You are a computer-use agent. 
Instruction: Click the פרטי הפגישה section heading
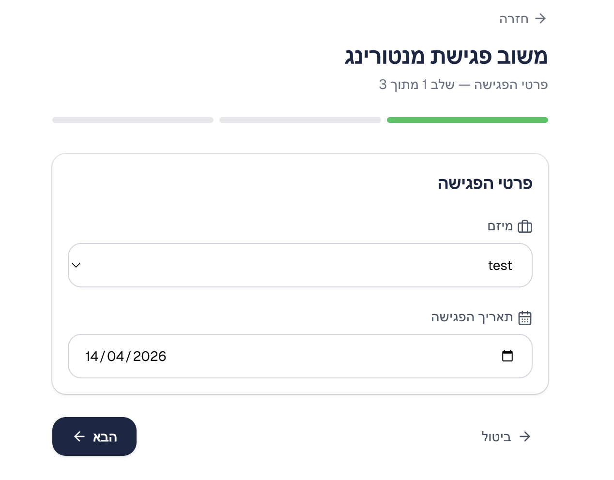coord(484,183)
